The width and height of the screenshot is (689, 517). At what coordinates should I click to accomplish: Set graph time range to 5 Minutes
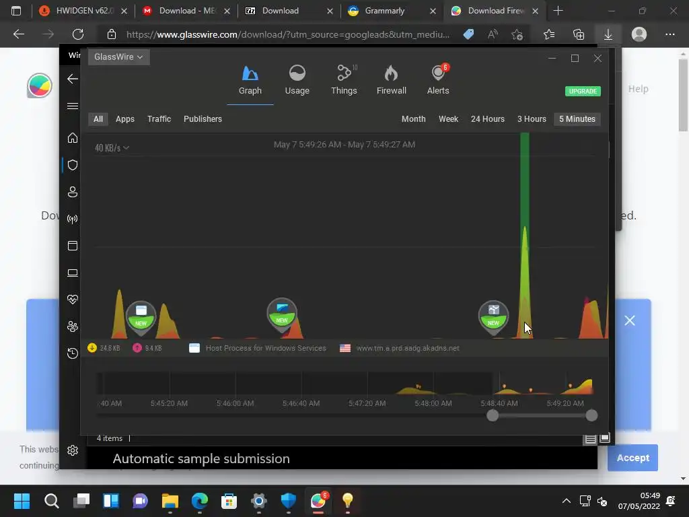pos(577,118)
